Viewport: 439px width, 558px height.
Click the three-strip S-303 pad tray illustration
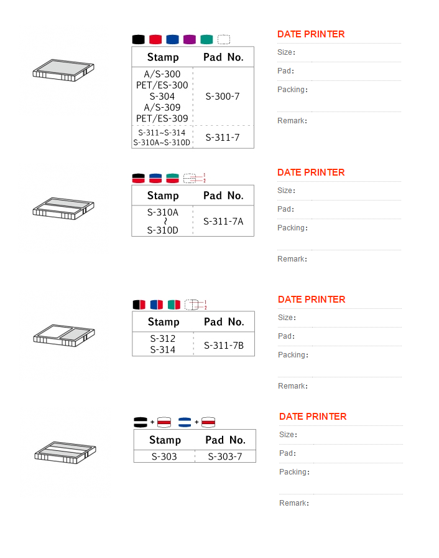click(65, 452)
